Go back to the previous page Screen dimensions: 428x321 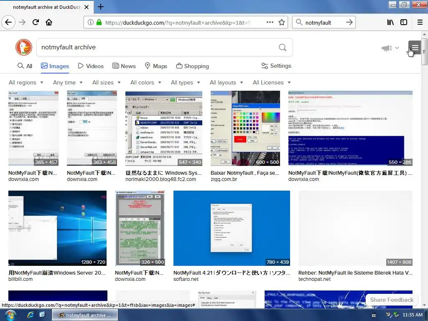click(x=8, y=23)
